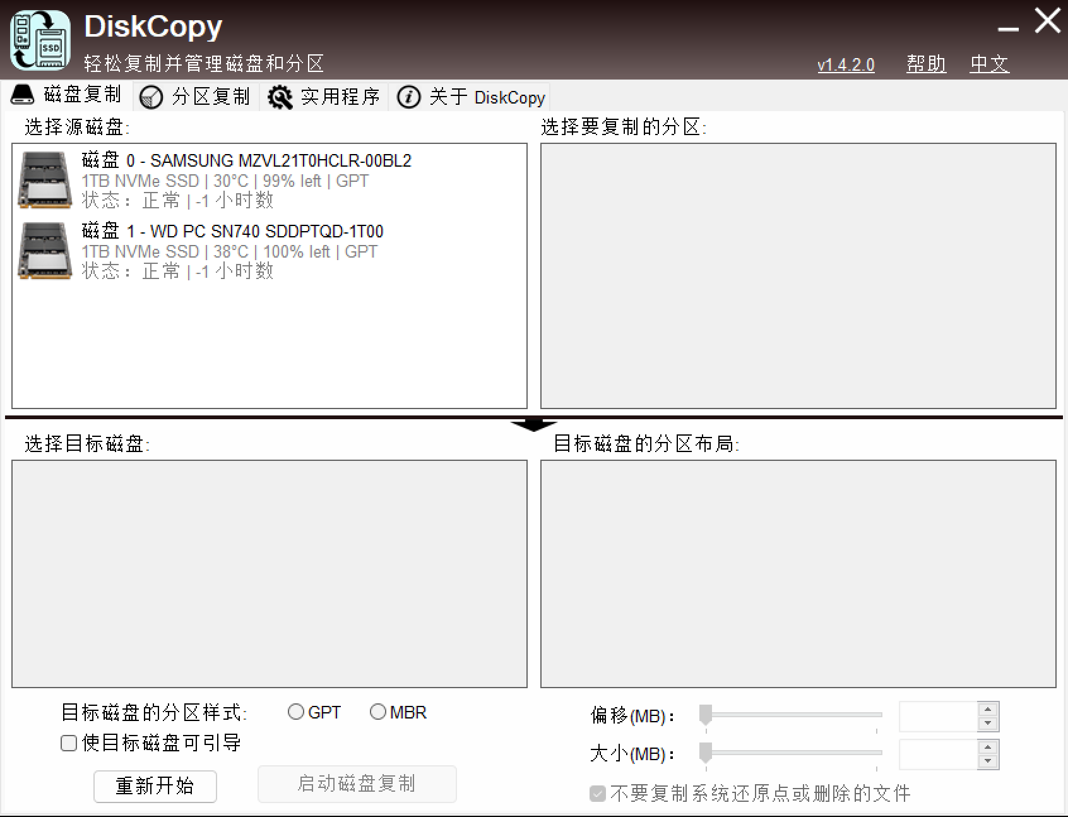Image resolution: width=1068 pixels, height=817 pixels.
Task: Click the partition copy pie chart icon
Action: point(151,97)
